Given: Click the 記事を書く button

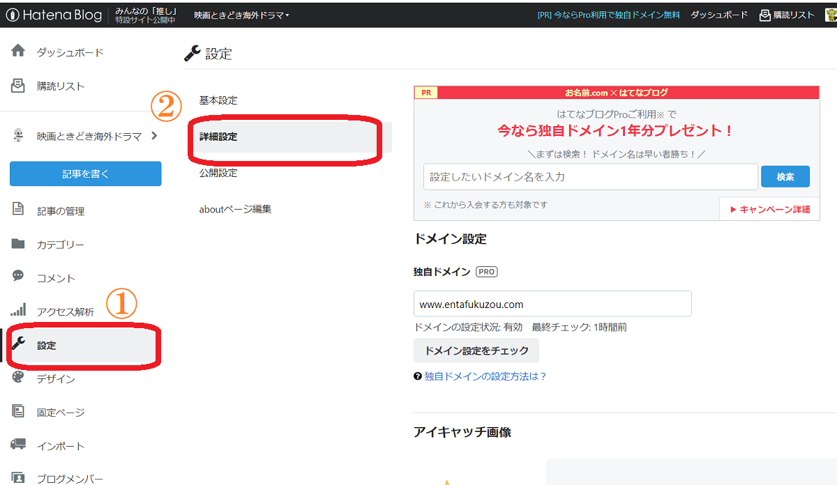Looking at the screenshot, I should tap(86, 174).
